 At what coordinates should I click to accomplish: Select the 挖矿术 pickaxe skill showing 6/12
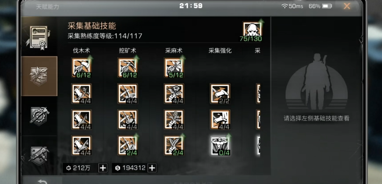coord(128,68)
